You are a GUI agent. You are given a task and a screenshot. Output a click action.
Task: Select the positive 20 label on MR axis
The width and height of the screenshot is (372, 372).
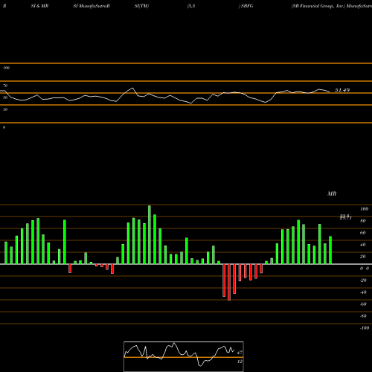363,257
